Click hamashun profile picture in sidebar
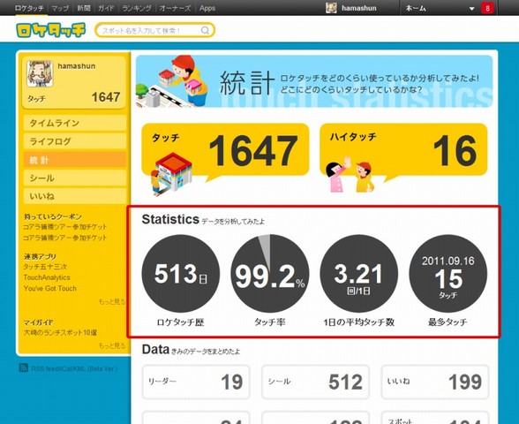The width and height of the screenshot is (519, 424). point(40,73)
